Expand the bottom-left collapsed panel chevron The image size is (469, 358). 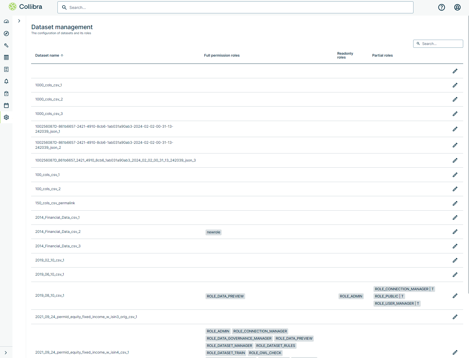[6, 352]
